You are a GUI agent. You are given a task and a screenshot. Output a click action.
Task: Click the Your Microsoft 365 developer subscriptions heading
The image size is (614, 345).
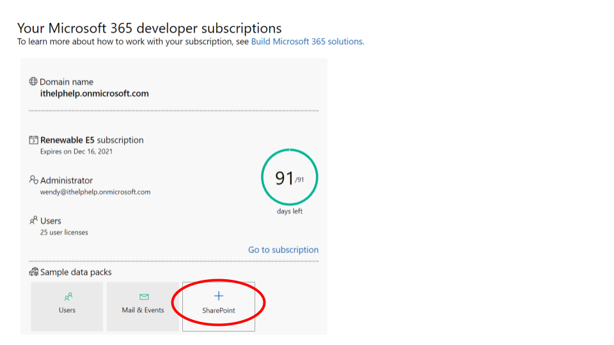[x=149, y=28]
